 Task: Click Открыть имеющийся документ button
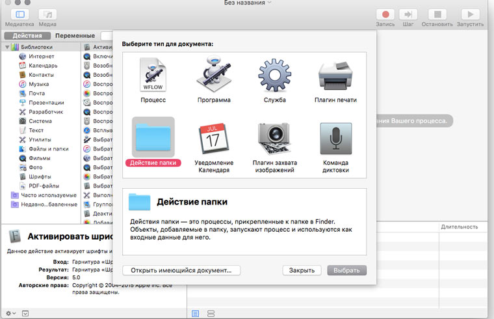pos(181,270)
